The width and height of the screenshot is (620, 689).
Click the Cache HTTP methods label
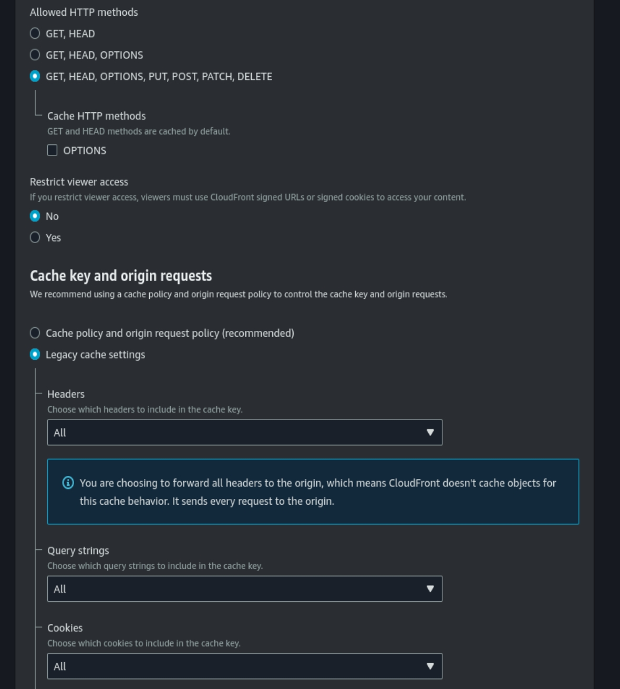point(97,116)
